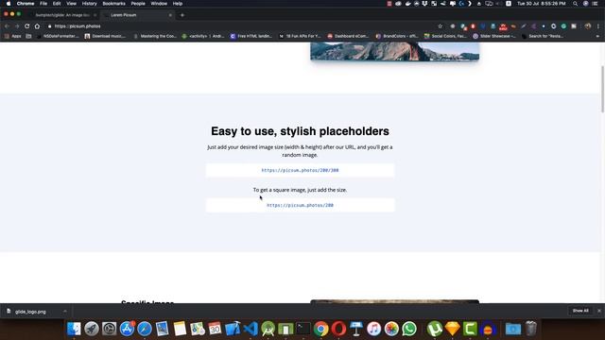This screenshot has width=605, height=340.
Task: Open downloaded glide_logo.png file
Action: coord(30,312)
